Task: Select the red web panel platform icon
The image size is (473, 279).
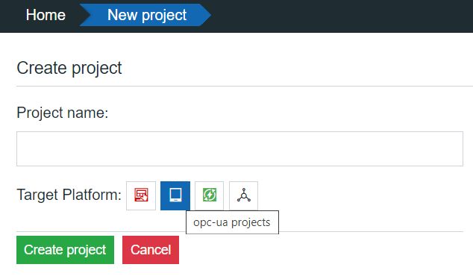Action: point(141,195)
